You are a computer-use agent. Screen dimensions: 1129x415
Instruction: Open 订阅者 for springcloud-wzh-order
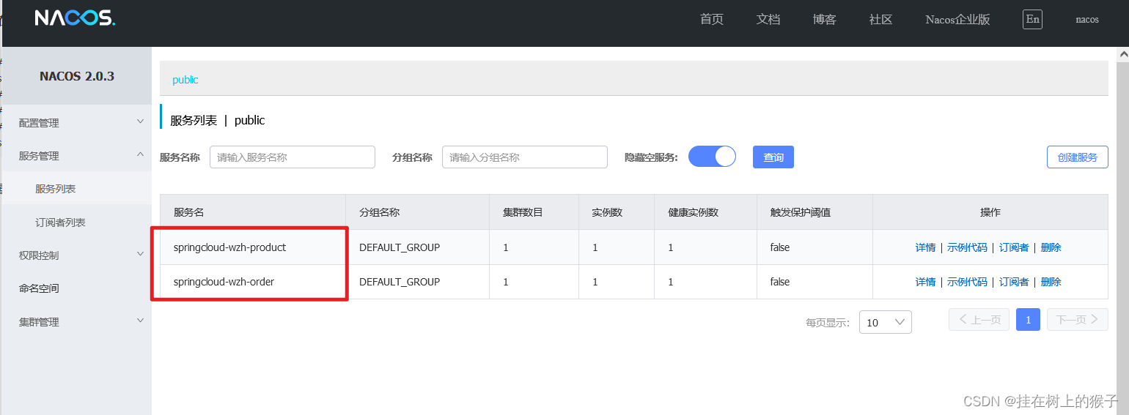[x=1014, y=282]
